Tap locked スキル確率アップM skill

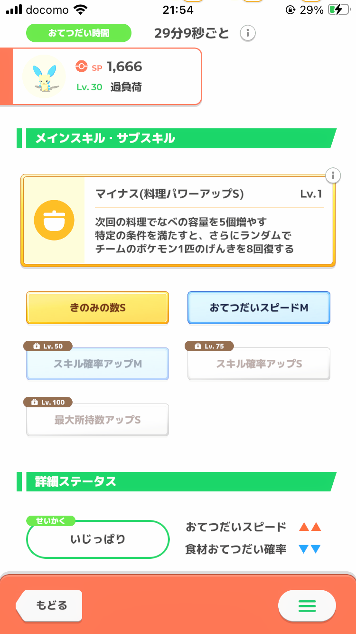coord(97,365)
